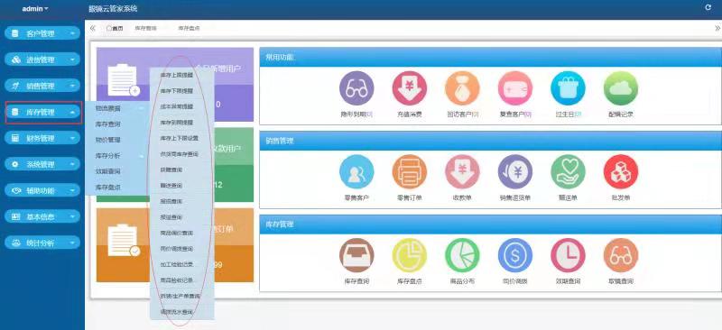Click the 库存管理 panel header
The width and height of the screenshot is (722, 330).
coord(490,225)
